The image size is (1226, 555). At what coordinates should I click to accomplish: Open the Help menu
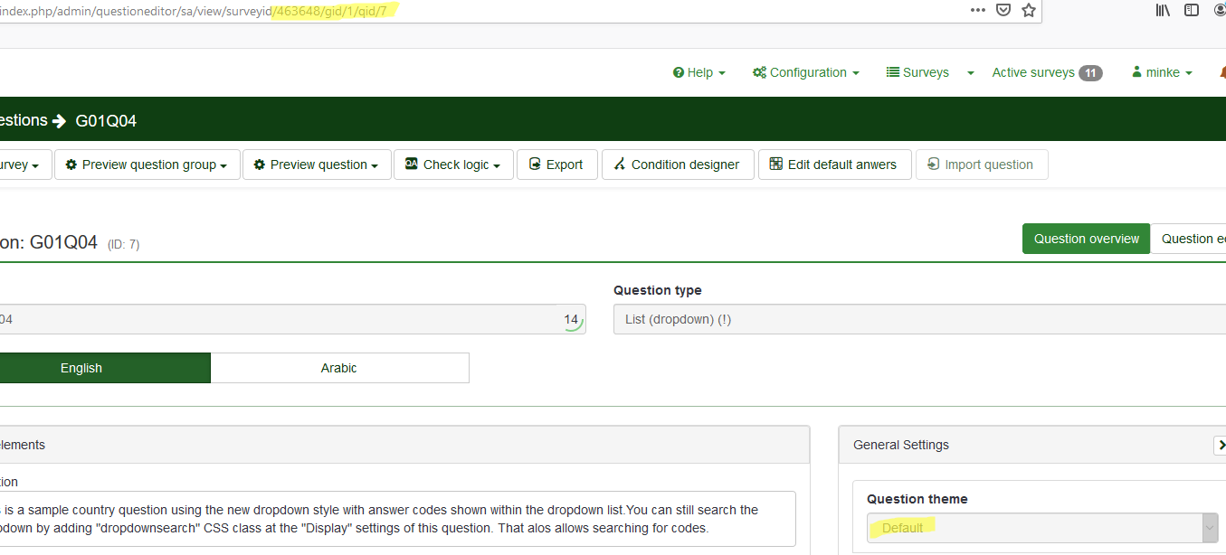(x=699, y=73)
